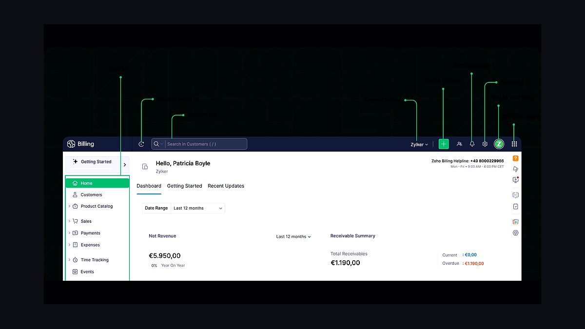Click the orange help question mark icon

516,158
